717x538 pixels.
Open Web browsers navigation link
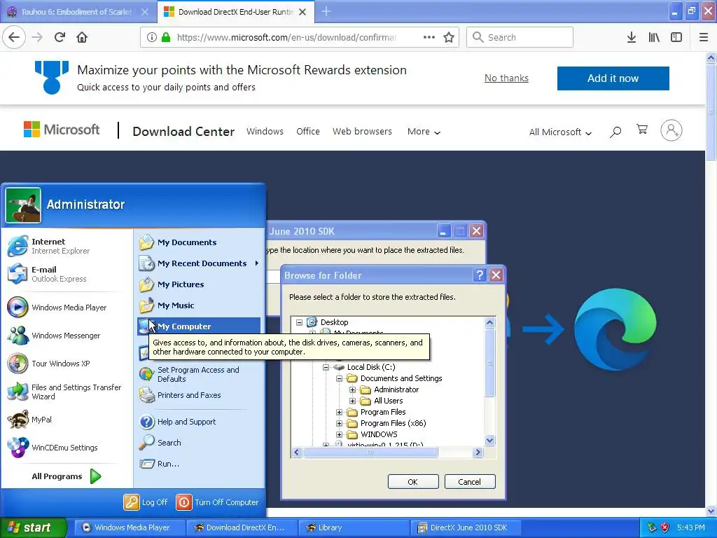point(362,131)
